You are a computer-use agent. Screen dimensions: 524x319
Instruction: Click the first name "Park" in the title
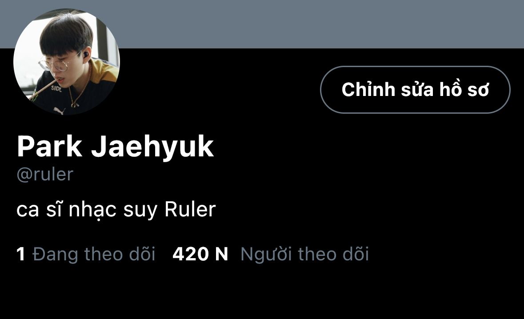[49, 146]
